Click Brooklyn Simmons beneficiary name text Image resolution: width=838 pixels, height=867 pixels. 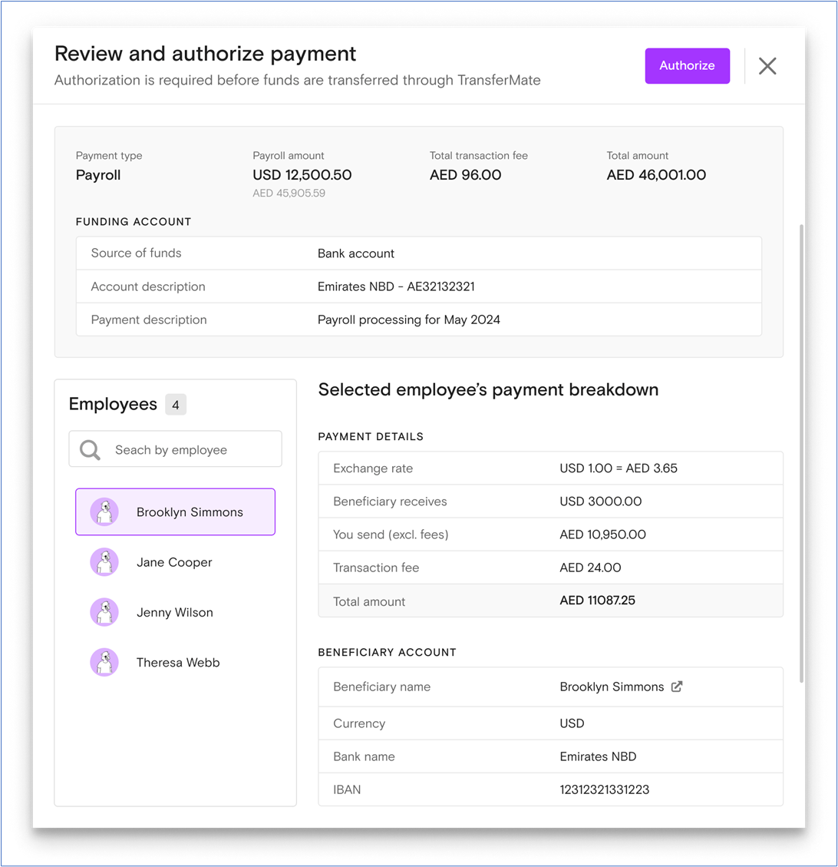click(x=612, y=687)
